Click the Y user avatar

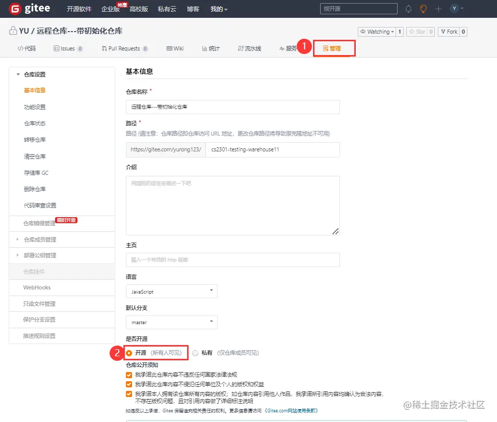pyautogui.click(x=453, y=8)
